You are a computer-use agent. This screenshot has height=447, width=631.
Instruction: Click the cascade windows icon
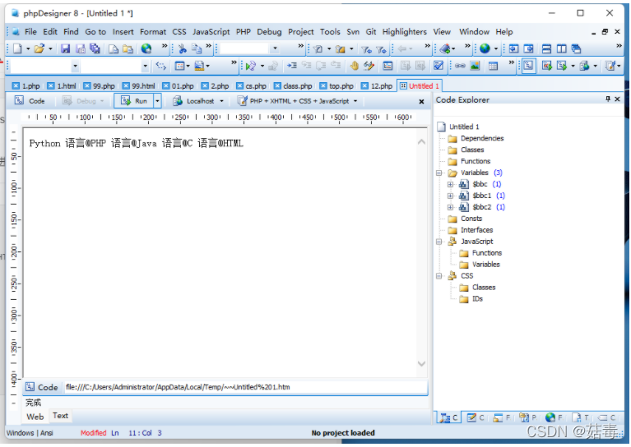[x=576, y=49]
